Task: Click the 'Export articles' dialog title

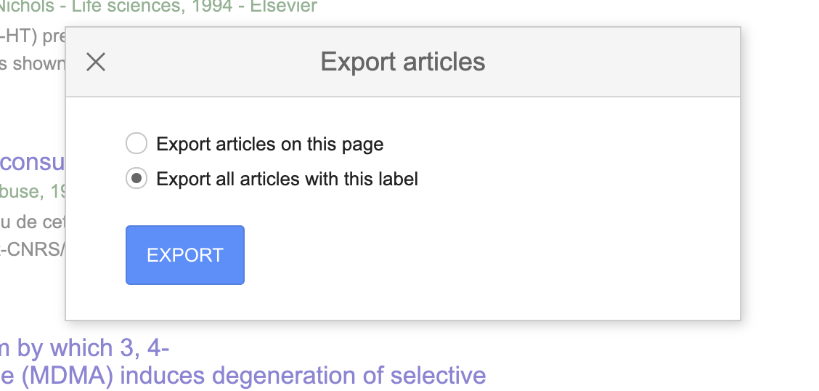Action: click(x=403, y=62)
